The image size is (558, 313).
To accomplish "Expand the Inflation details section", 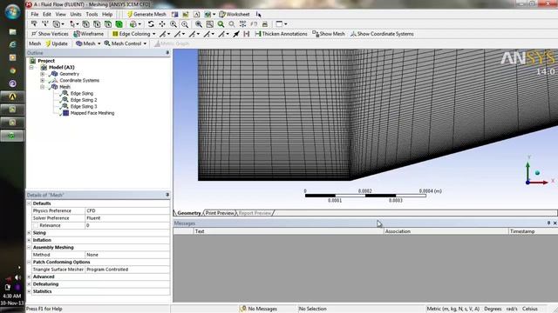I will [29, 240].
